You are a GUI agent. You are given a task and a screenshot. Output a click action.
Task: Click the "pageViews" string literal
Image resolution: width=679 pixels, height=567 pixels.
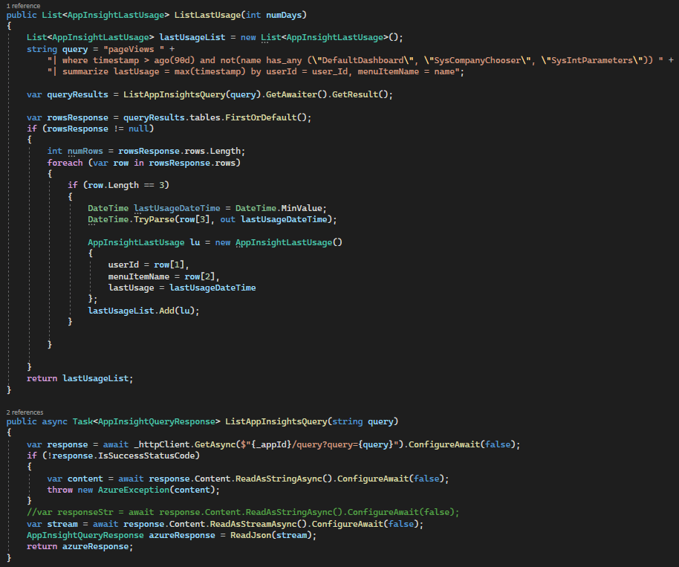click(134, 49)
